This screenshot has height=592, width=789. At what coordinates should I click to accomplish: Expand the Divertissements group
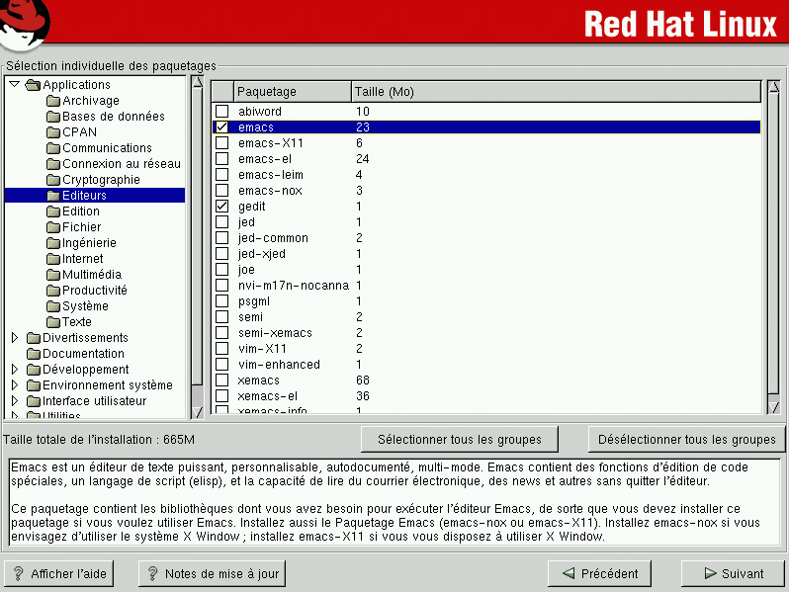coord(14,338)
